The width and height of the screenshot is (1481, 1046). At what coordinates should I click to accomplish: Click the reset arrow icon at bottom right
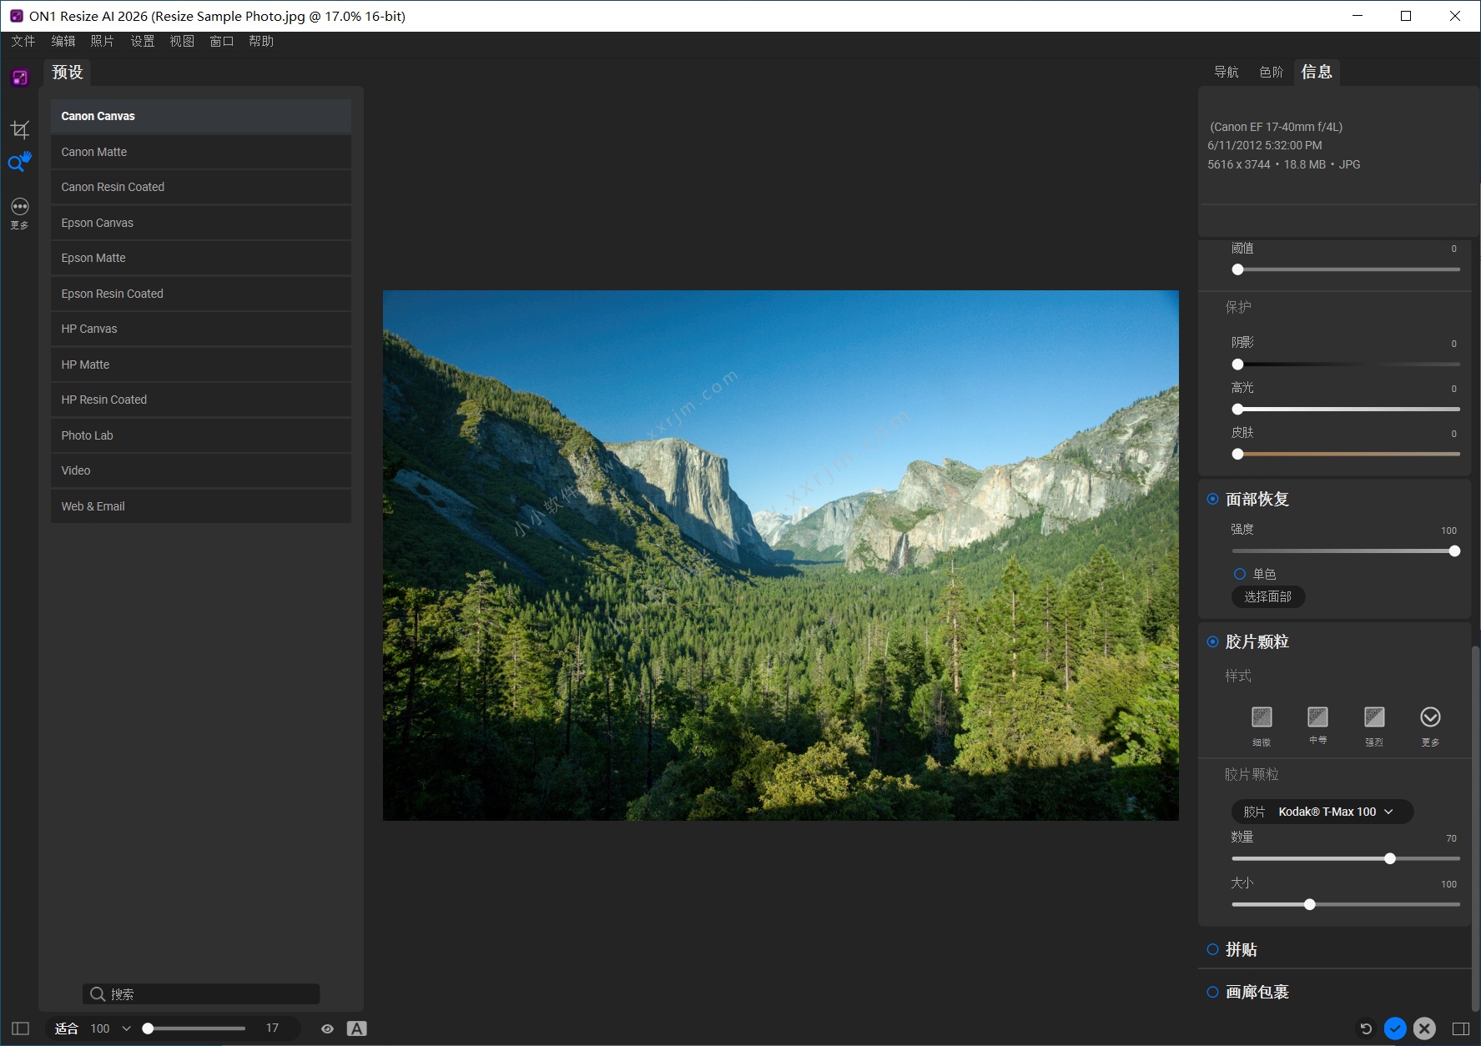(x=1366, y=1028)
